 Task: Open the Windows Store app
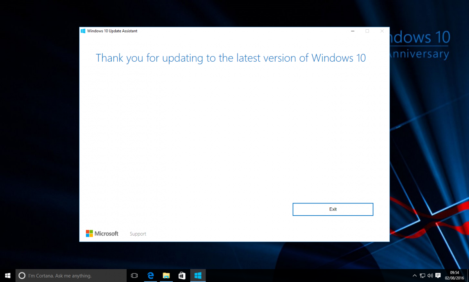182,275
